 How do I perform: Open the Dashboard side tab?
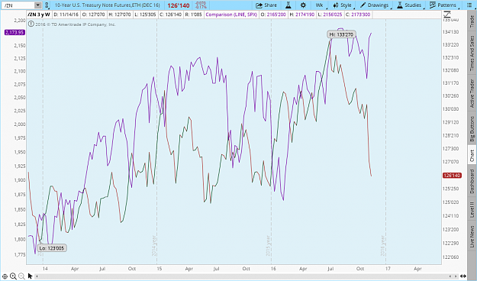click(x=472, y=182)
